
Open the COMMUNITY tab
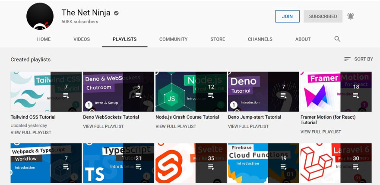click(173, 39)
